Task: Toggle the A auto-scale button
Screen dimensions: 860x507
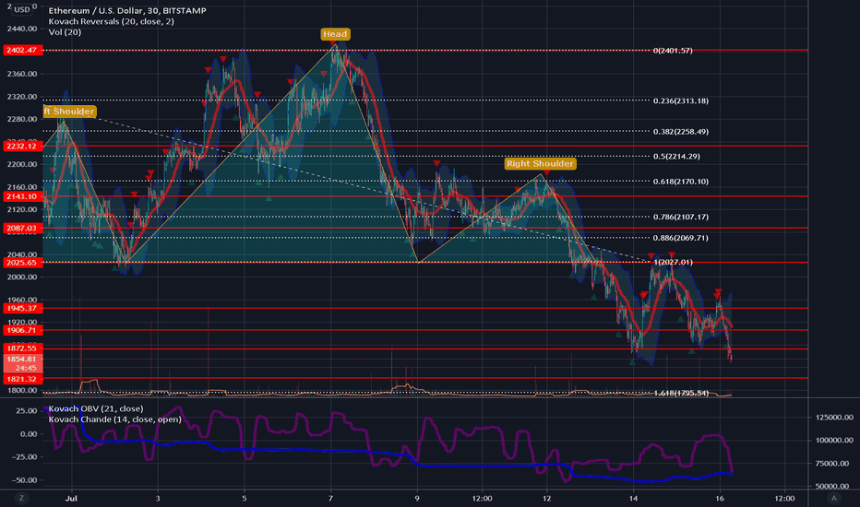Action: [833, 498]
